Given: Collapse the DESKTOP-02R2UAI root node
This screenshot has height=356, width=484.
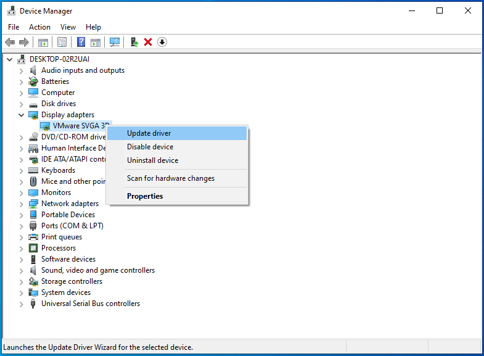Looking at the screenshot, I should [10, 59].
